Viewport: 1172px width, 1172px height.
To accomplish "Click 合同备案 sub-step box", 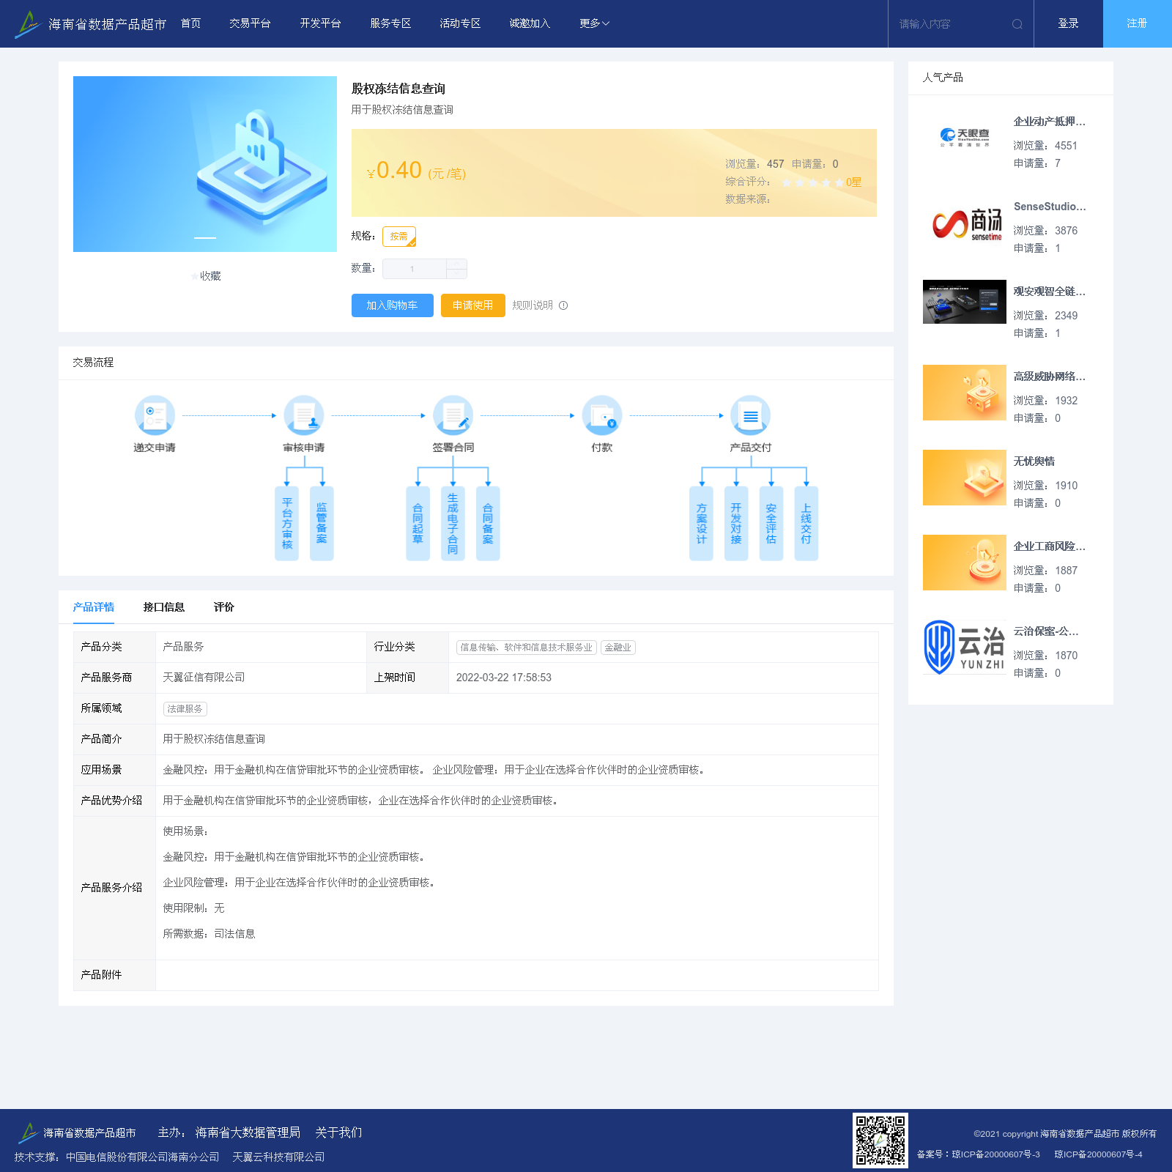I will [x=488, y=524].
